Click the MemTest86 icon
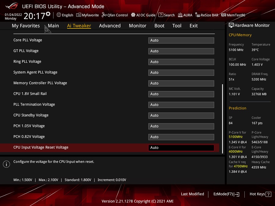Viewport: 275px width, 206px height. (224, 15)
